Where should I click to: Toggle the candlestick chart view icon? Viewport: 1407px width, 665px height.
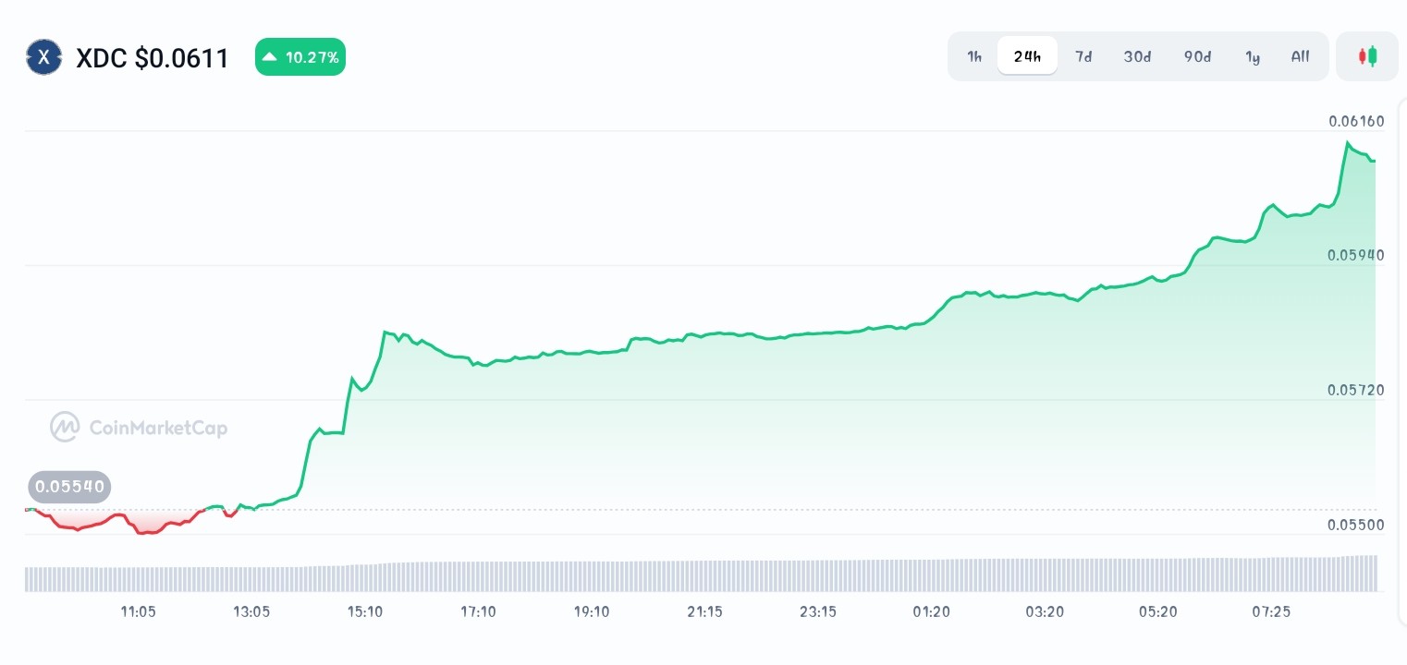coord(1367,56)
